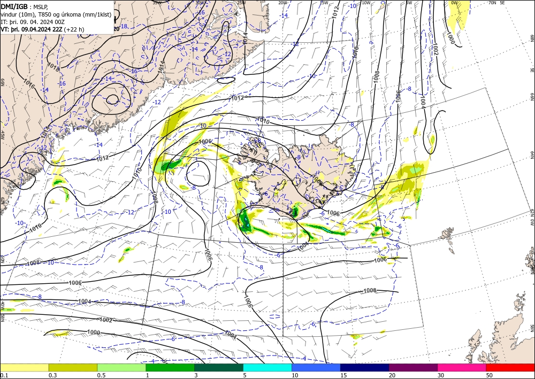Screen dimensions: 535x379
Task: Select the red 50+ legend swatch
Action: pyautogui.click(x=510, y=367)
